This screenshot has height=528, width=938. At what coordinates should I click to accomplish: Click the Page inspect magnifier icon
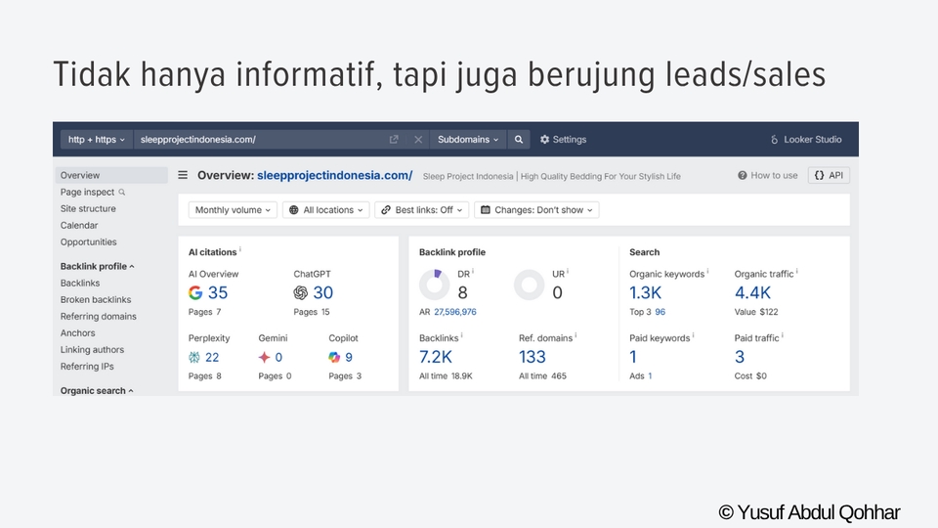coord(122,193)
